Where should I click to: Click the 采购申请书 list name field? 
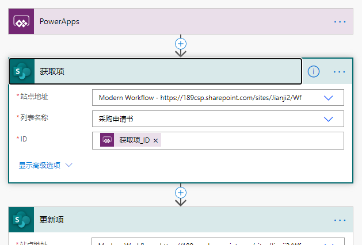point(218,119)
